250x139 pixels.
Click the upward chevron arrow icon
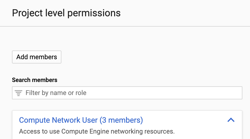point(231,120)
